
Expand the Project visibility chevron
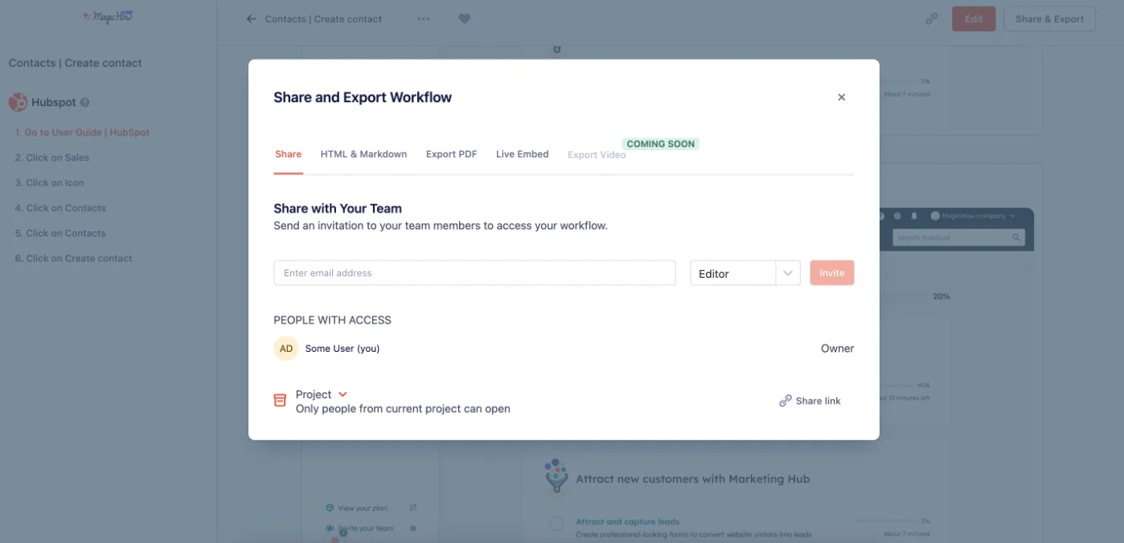(x=343, y=394)
